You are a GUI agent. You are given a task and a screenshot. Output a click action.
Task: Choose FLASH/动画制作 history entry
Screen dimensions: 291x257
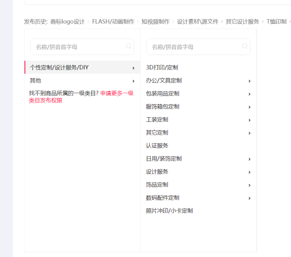click(113, 22)
